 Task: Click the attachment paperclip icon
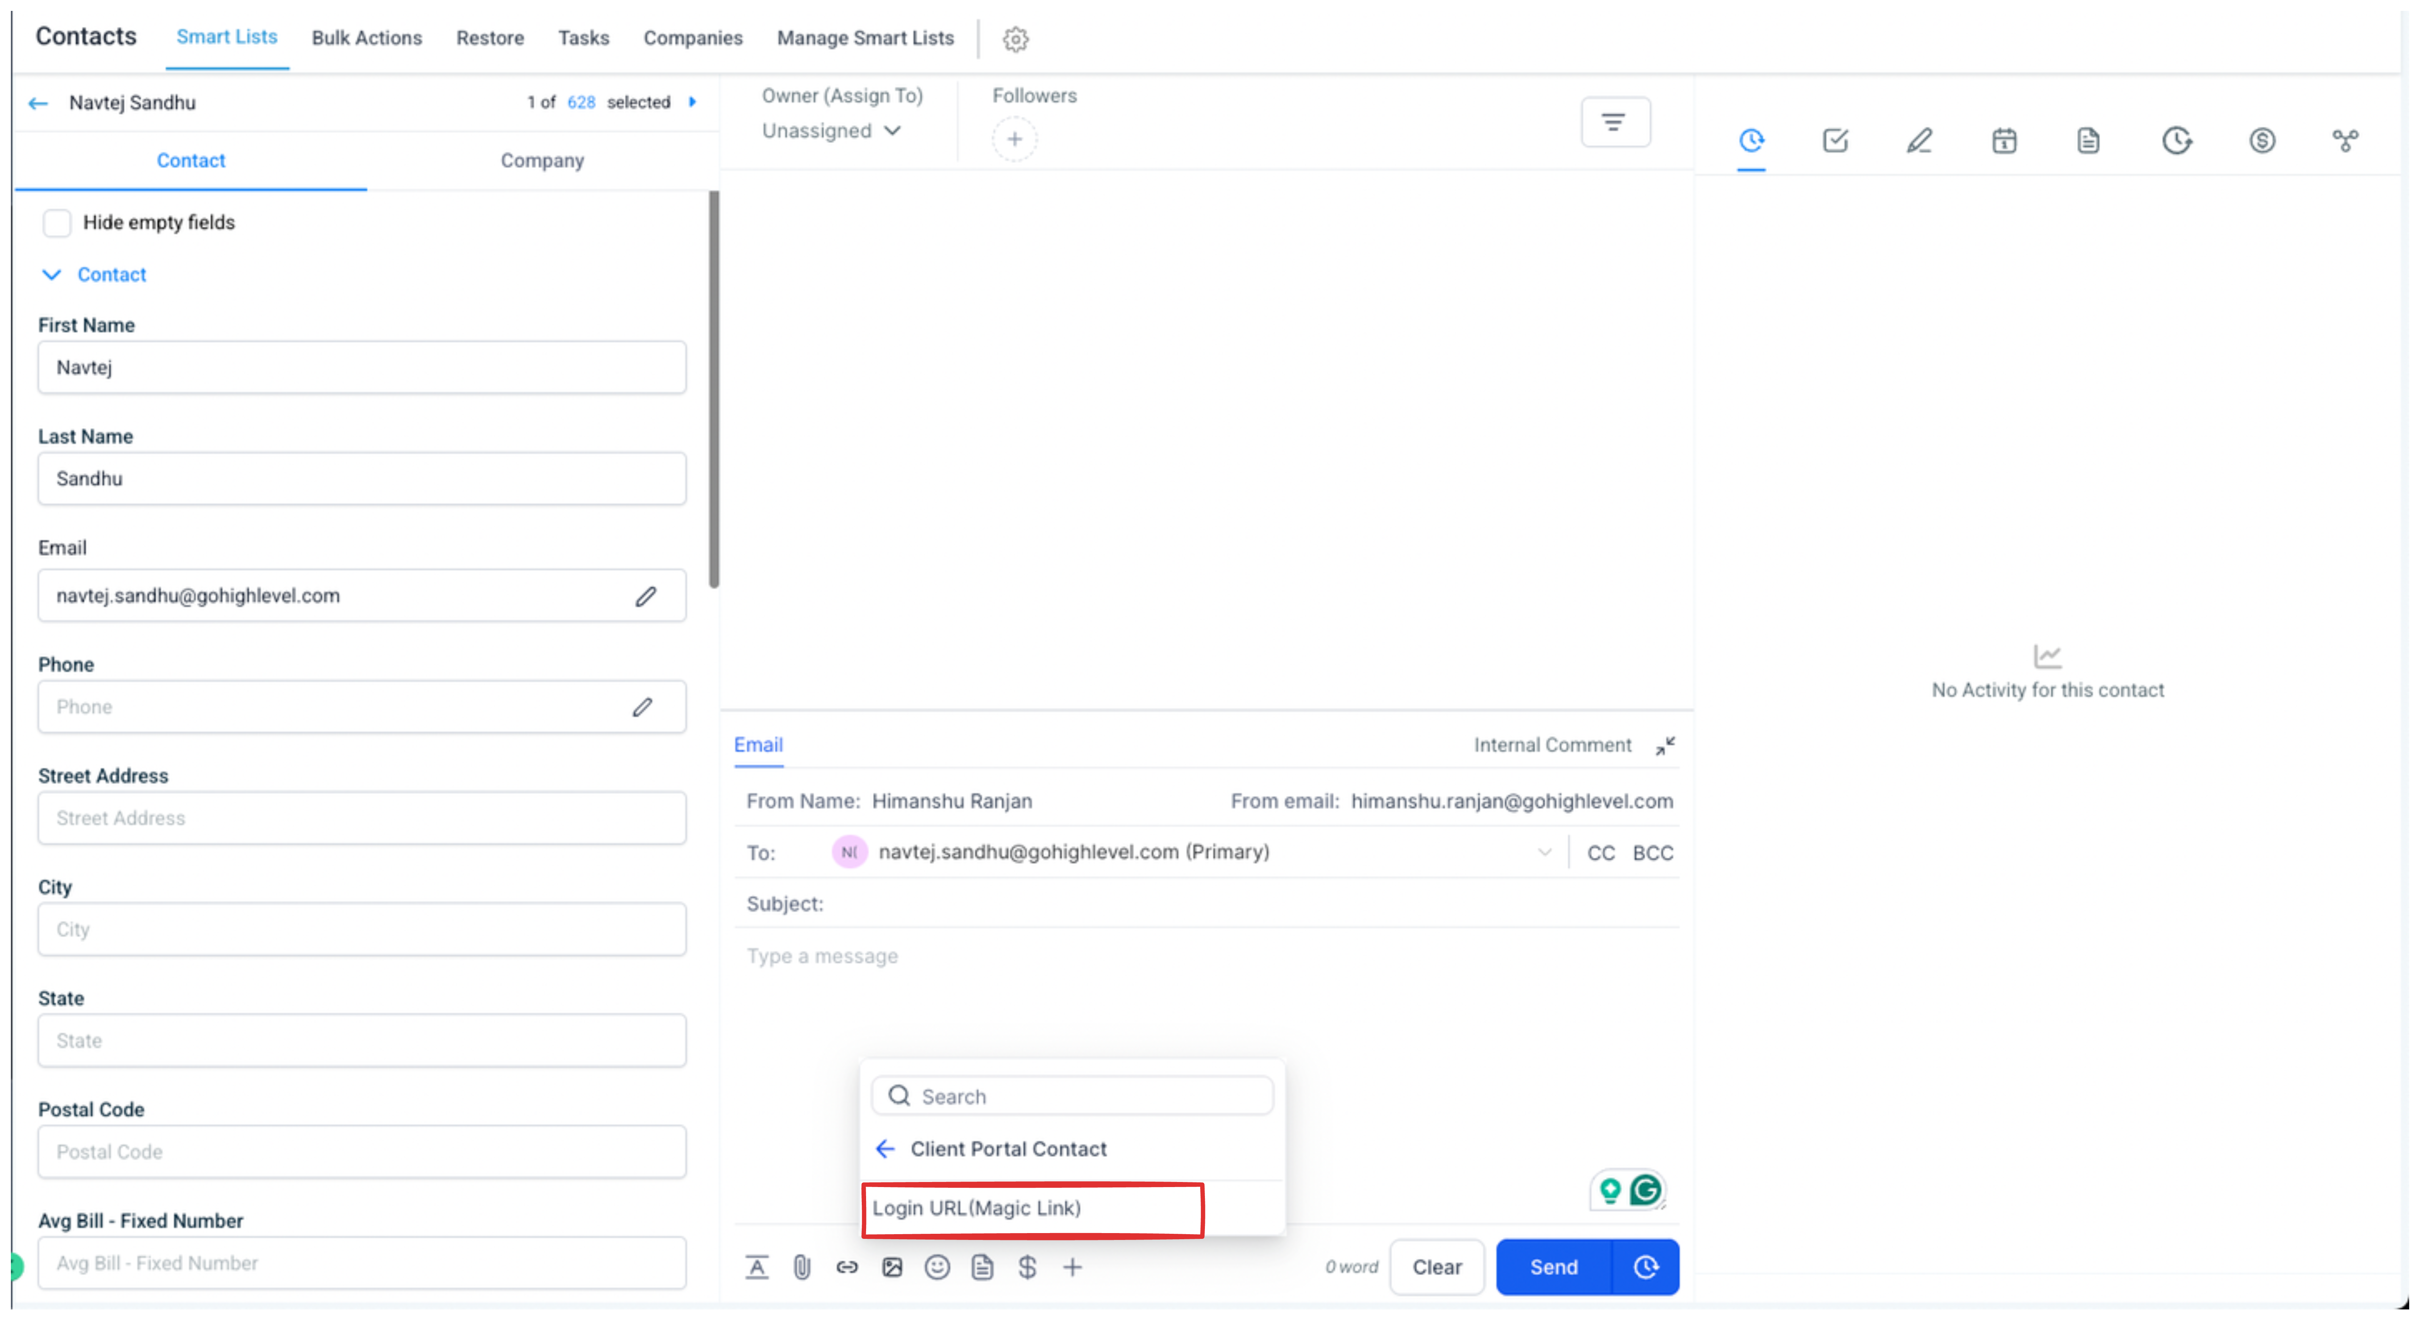coord(801,1267)
